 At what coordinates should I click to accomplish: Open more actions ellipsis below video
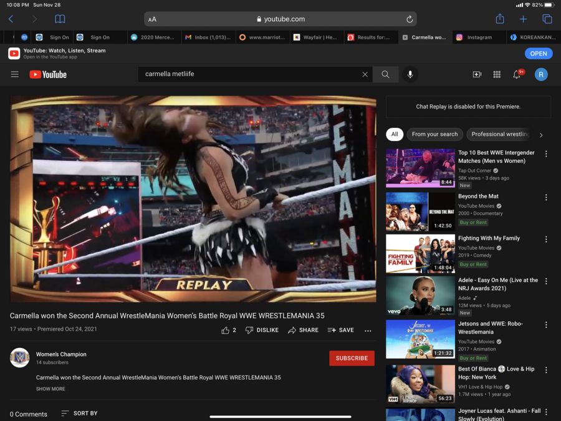368,331
